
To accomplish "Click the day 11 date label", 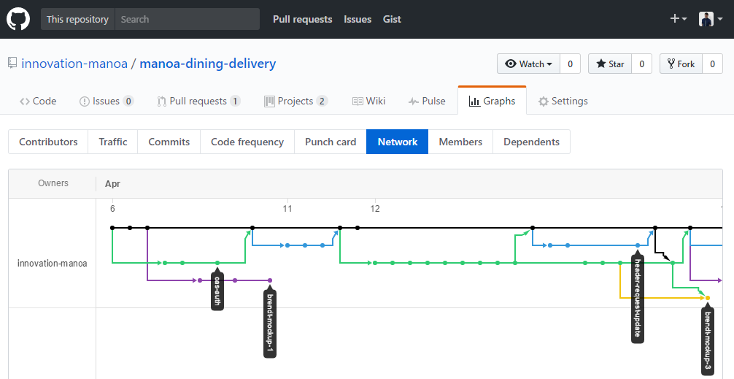I will [x=287, y=208].
